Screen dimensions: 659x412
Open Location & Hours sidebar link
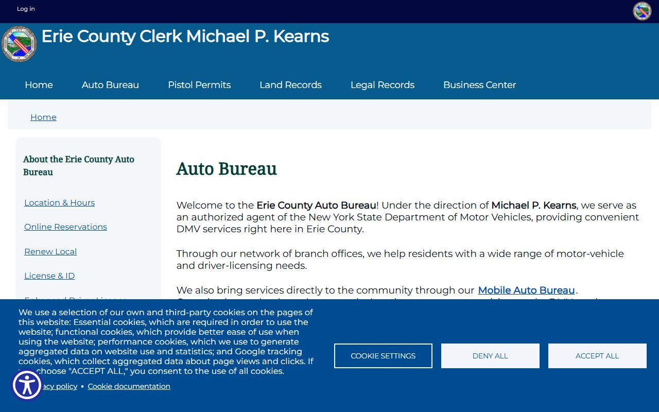pos(60,202)
